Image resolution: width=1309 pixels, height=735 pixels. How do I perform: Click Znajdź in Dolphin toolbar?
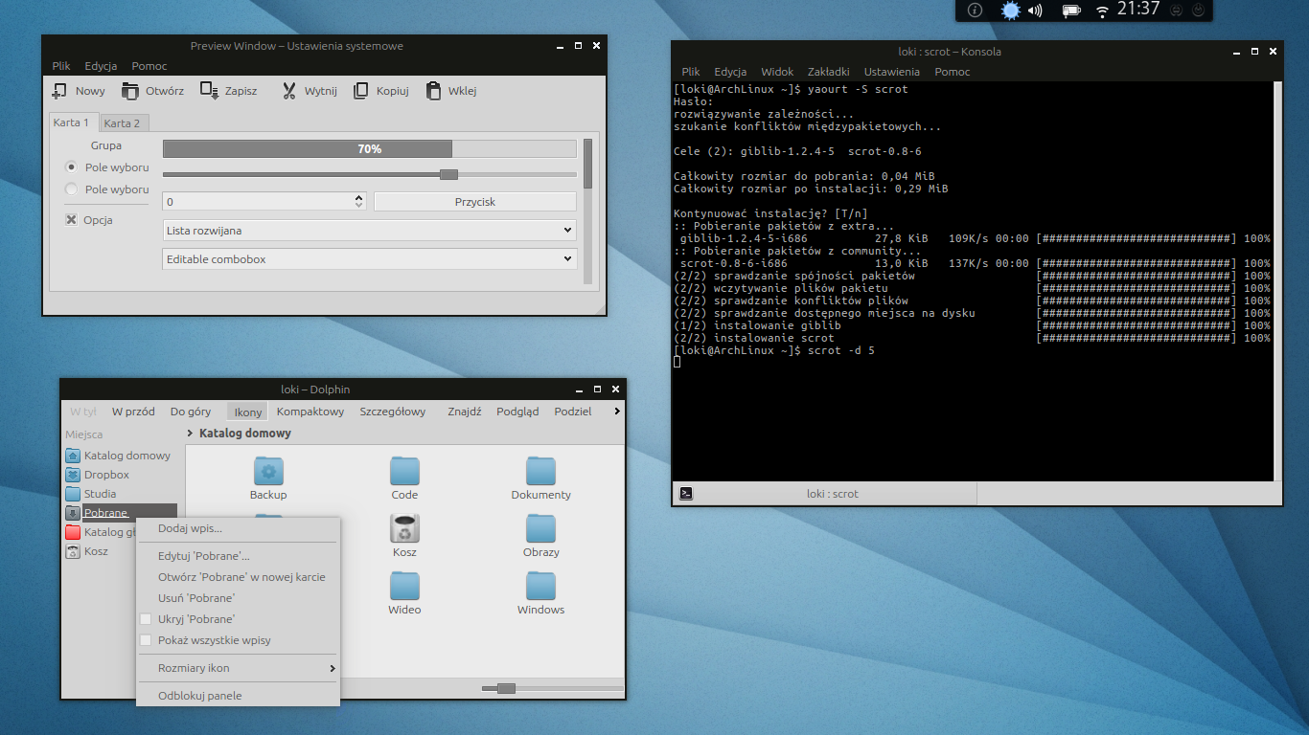465,412
